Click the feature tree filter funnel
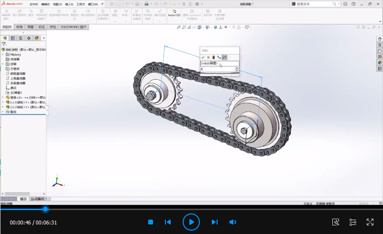Screen dimensions: 383x234 (x=4, y=44)
